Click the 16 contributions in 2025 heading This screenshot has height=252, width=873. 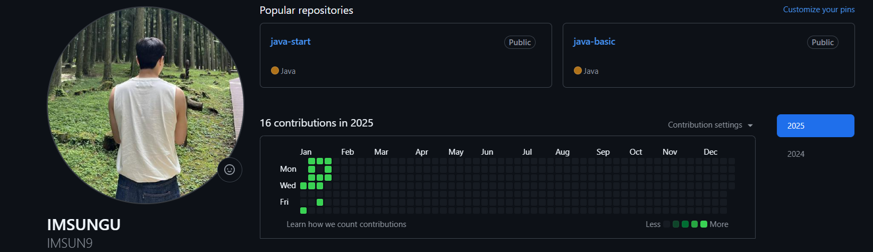316,123
